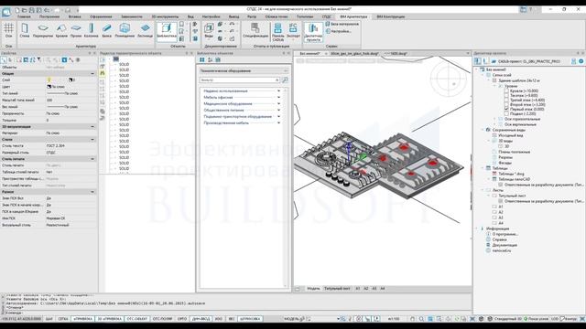Click the library Фильтр search field
586x329 pixels.
coord(239,80)
